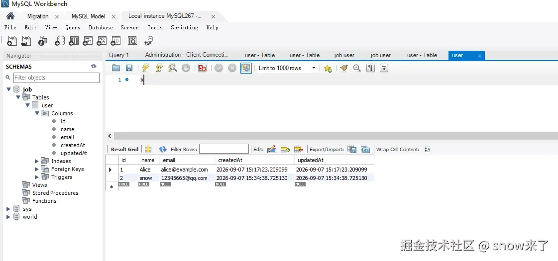The image size is (558, 261).
Task: Create a new function icon
Action: click(x=115, y=41)
